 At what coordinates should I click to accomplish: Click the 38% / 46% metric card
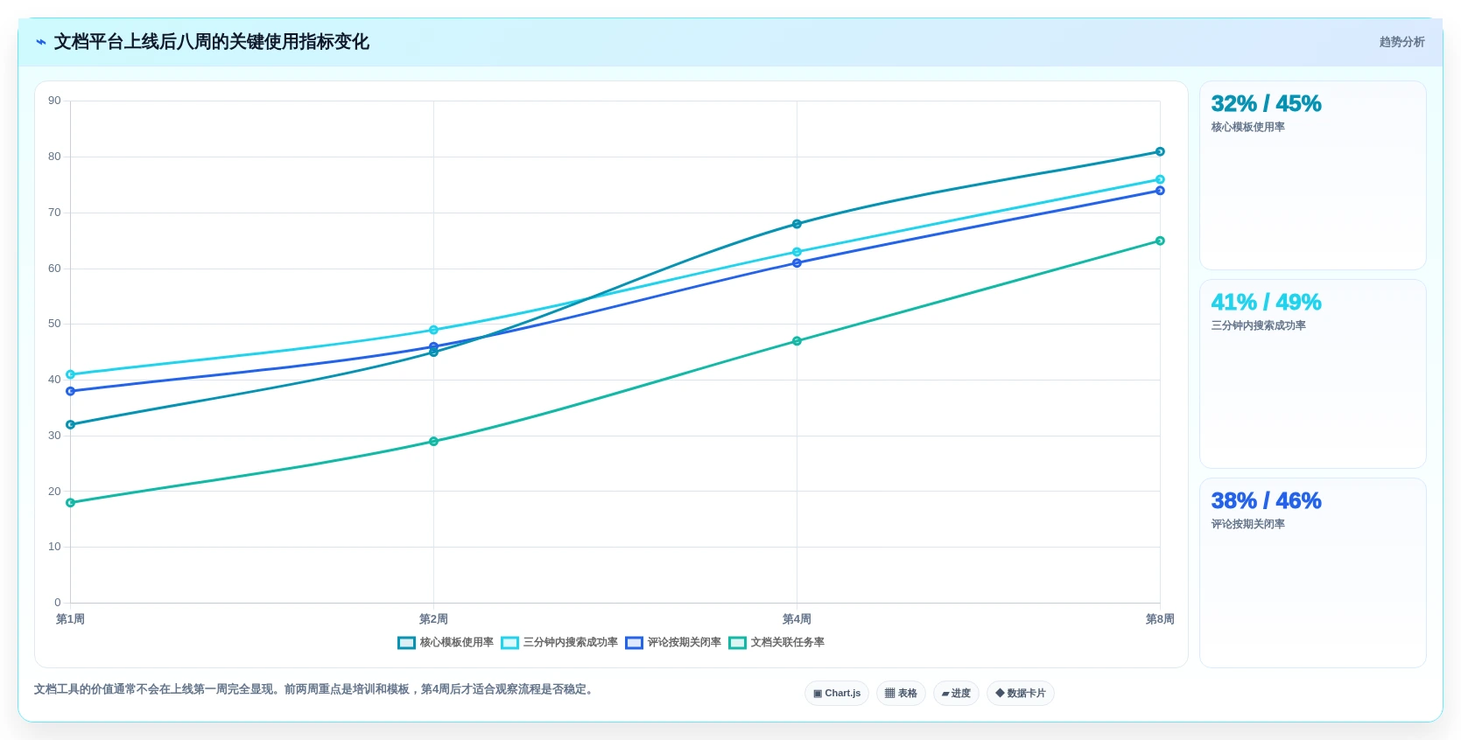click(1312, 572)
